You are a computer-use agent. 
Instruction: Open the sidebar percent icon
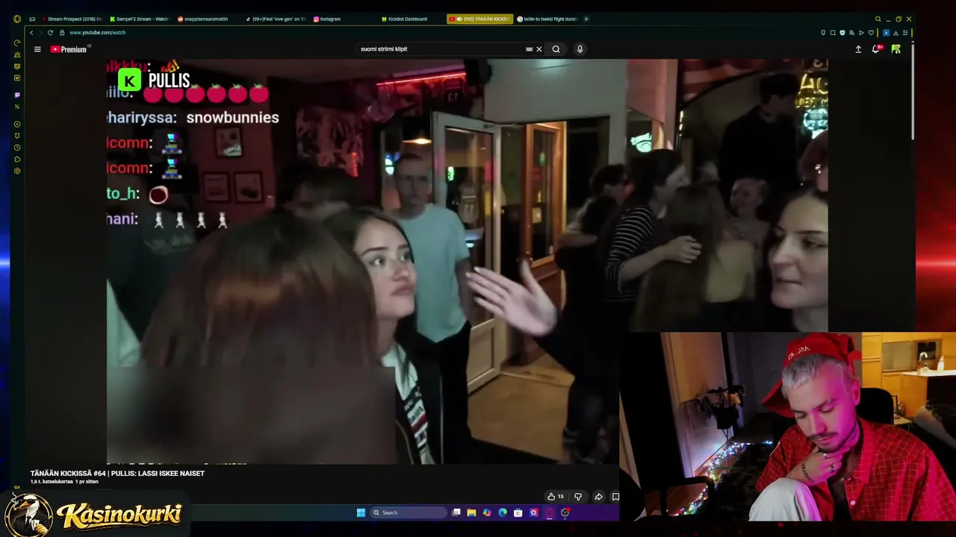[17, 107]
